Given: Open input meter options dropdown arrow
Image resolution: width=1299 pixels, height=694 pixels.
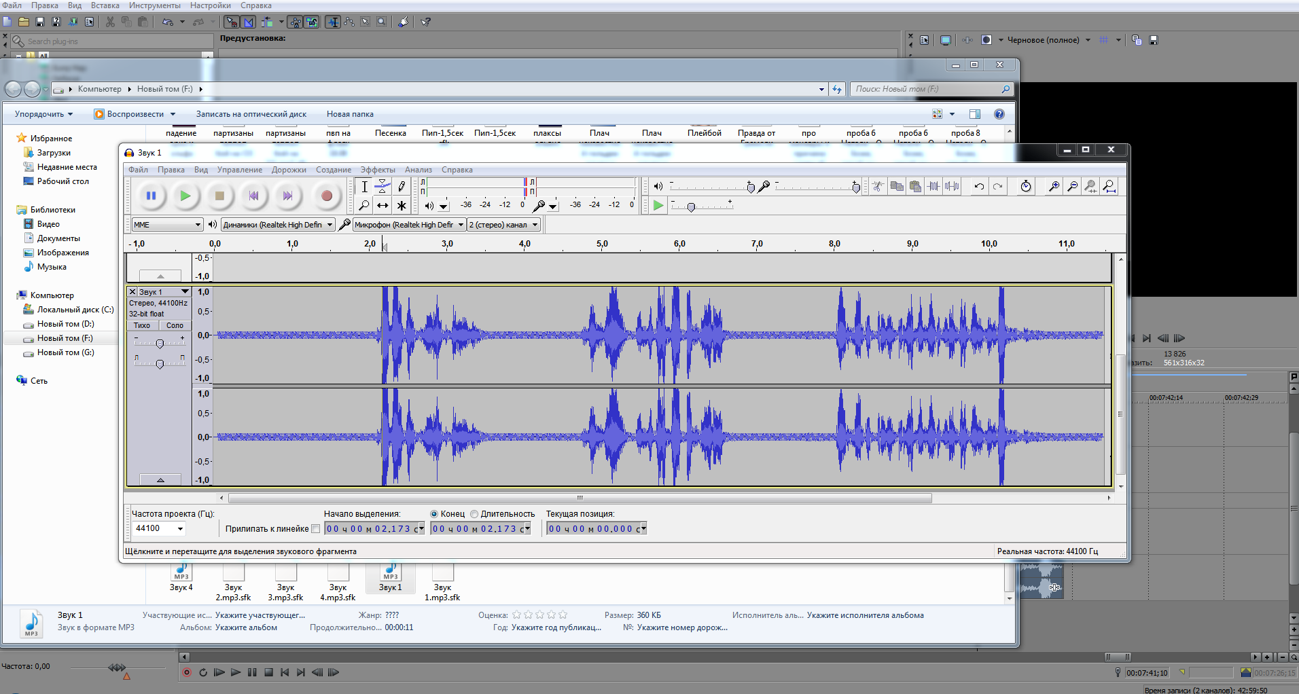Looking at the screenshot, I should [553, 206].
